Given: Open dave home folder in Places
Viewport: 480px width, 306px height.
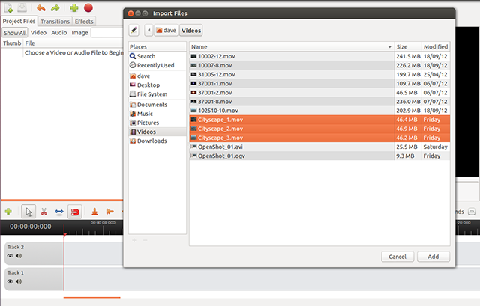Looking at the screenshot, I should (x=157, y=76).
